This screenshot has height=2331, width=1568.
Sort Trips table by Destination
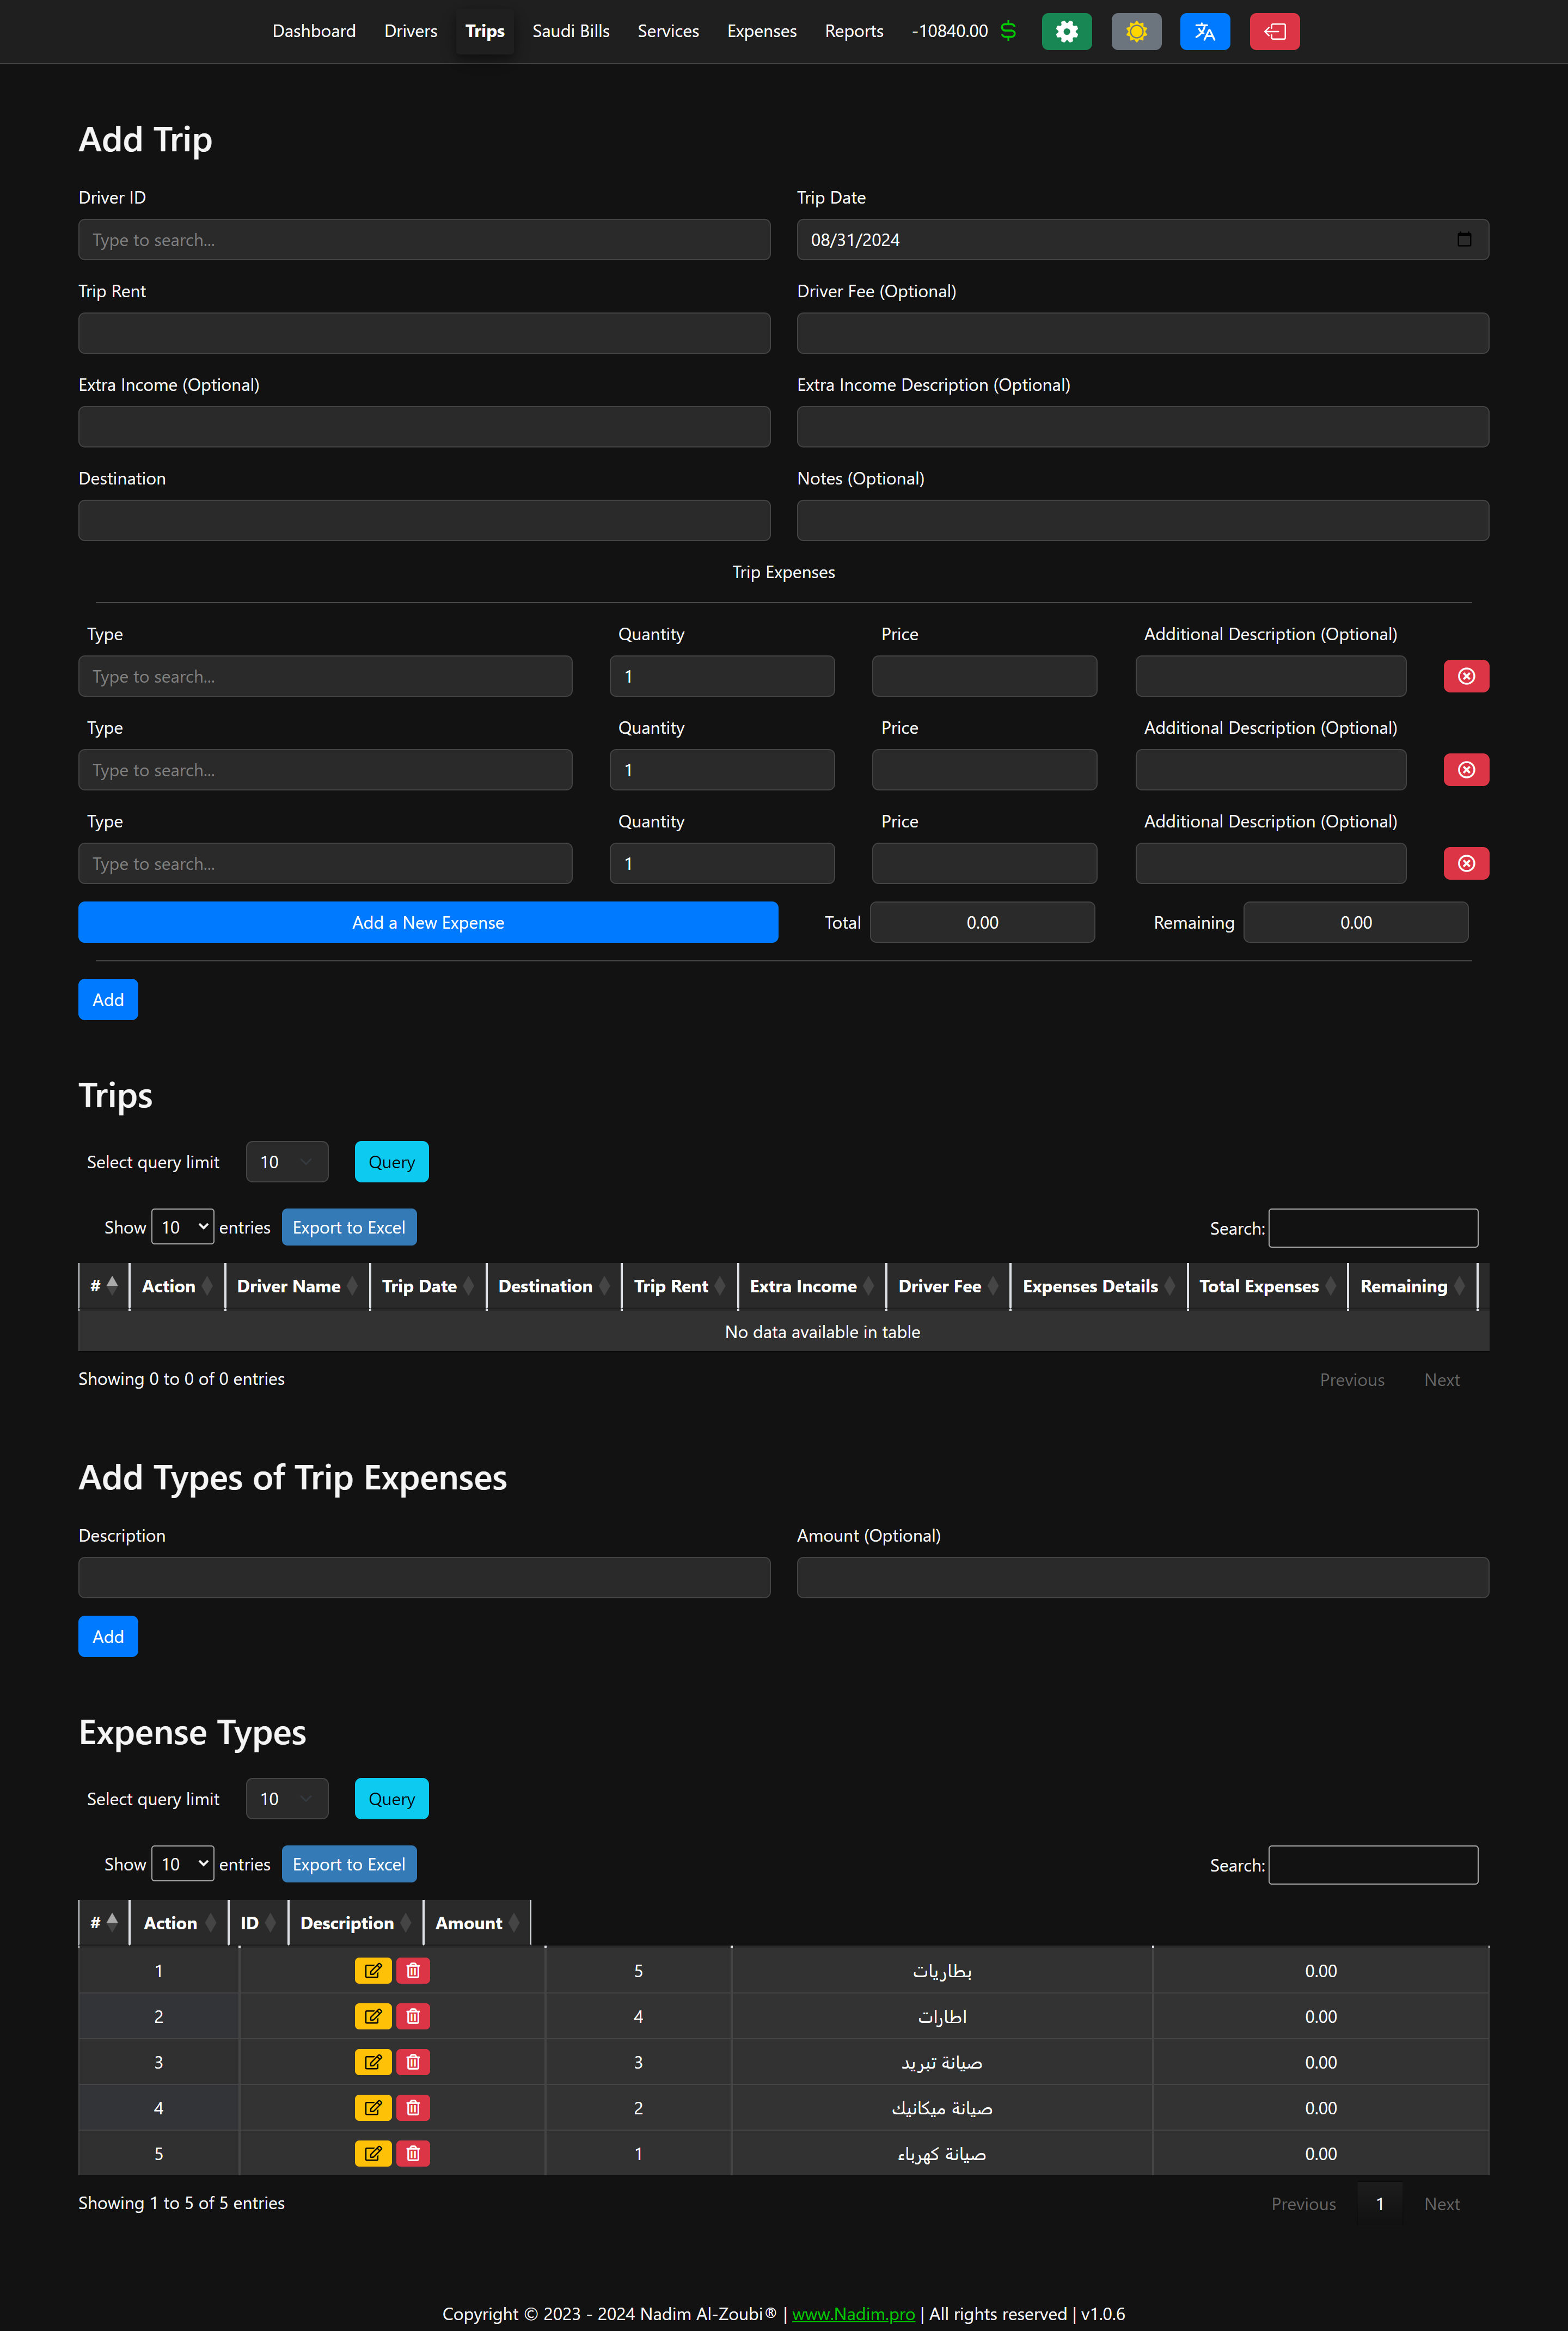[x=554, y=1286]
